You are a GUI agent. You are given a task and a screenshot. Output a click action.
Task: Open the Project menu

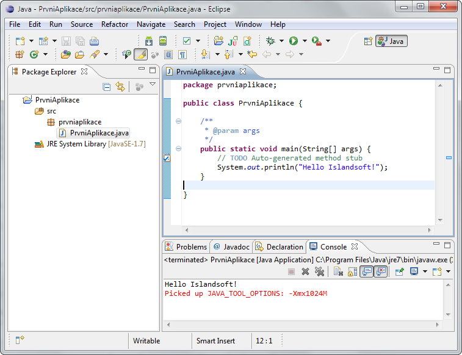tap(215, 24)
